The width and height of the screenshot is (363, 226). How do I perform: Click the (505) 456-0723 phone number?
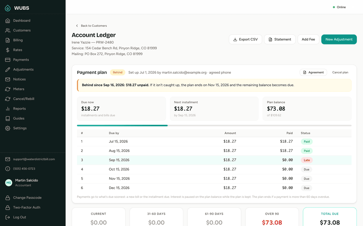click(24, 169)
